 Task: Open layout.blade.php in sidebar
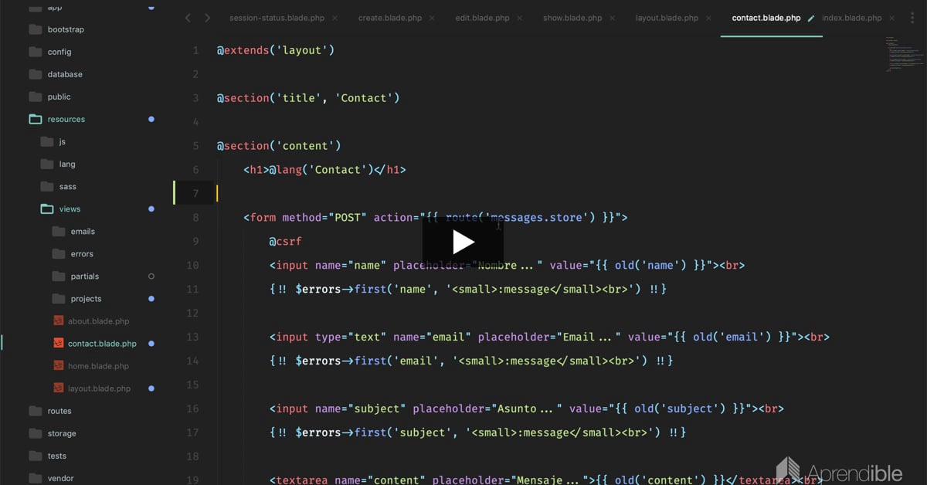(x=99, y=388)
